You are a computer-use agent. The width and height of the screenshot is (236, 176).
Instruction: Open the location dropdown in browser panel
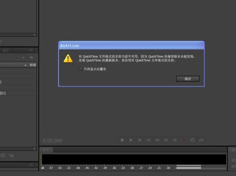(24, 58)
